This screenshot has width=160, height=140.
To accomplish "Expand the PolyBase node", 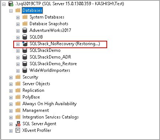I will pyautogui.click(x=11, y=97).
